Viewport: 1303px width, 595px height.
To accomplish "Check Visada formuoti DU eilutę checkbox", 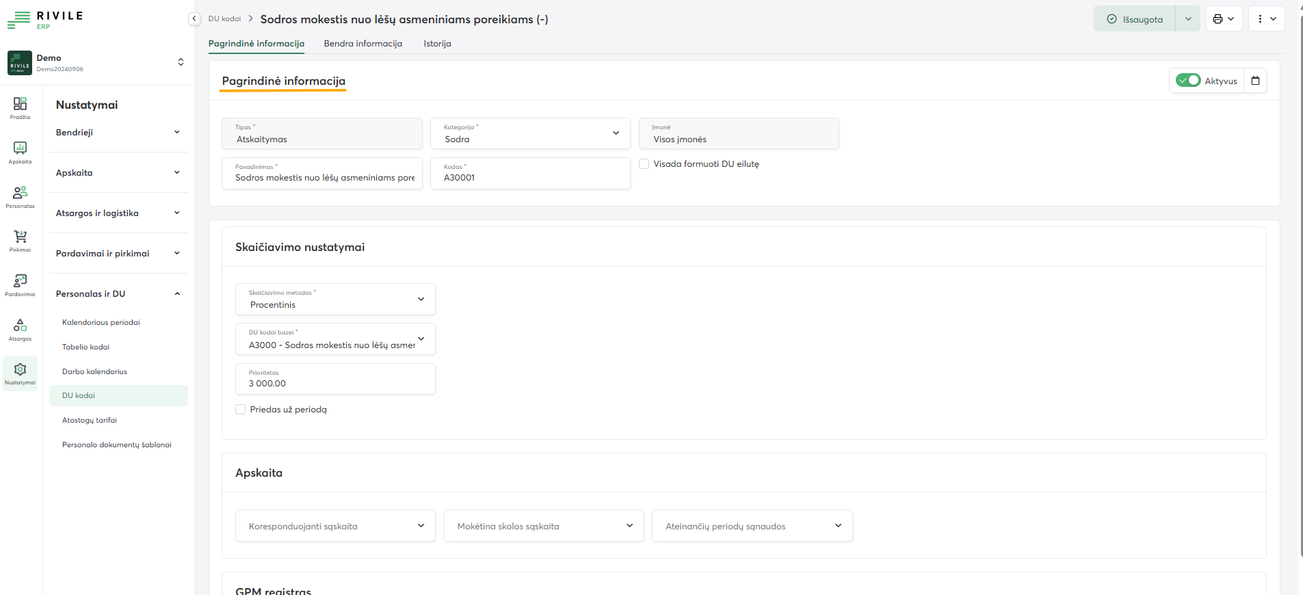I will tap(644, 164).
